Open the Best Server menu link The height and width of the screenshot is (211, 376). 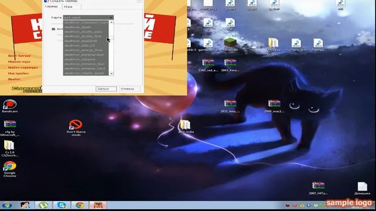(x=19, y=56)
